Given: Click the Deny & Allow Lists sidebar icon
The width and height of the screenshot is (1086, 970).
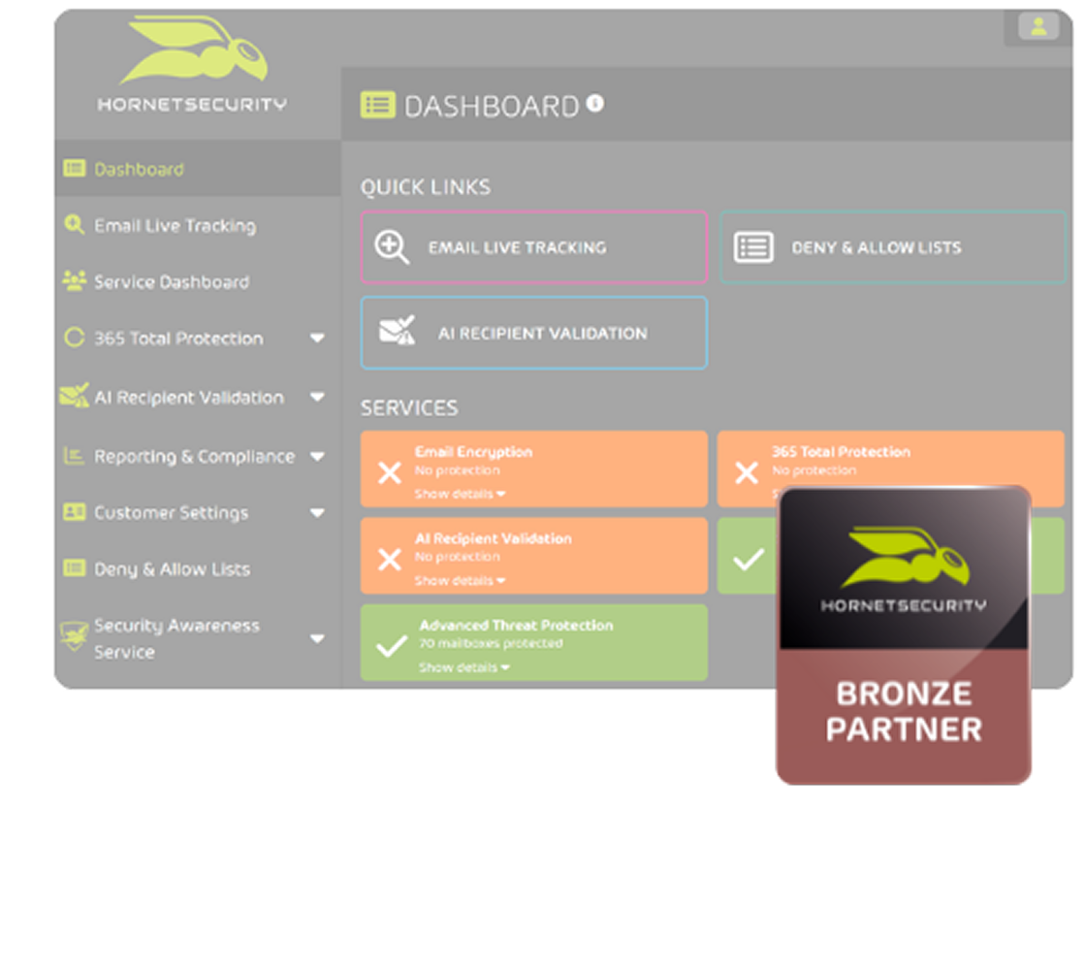Looking at the screenshot, I should click(x=74, y=568).
